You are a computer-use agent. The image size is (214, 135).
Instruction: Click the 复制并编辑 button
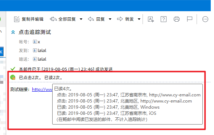coord(29,19)
